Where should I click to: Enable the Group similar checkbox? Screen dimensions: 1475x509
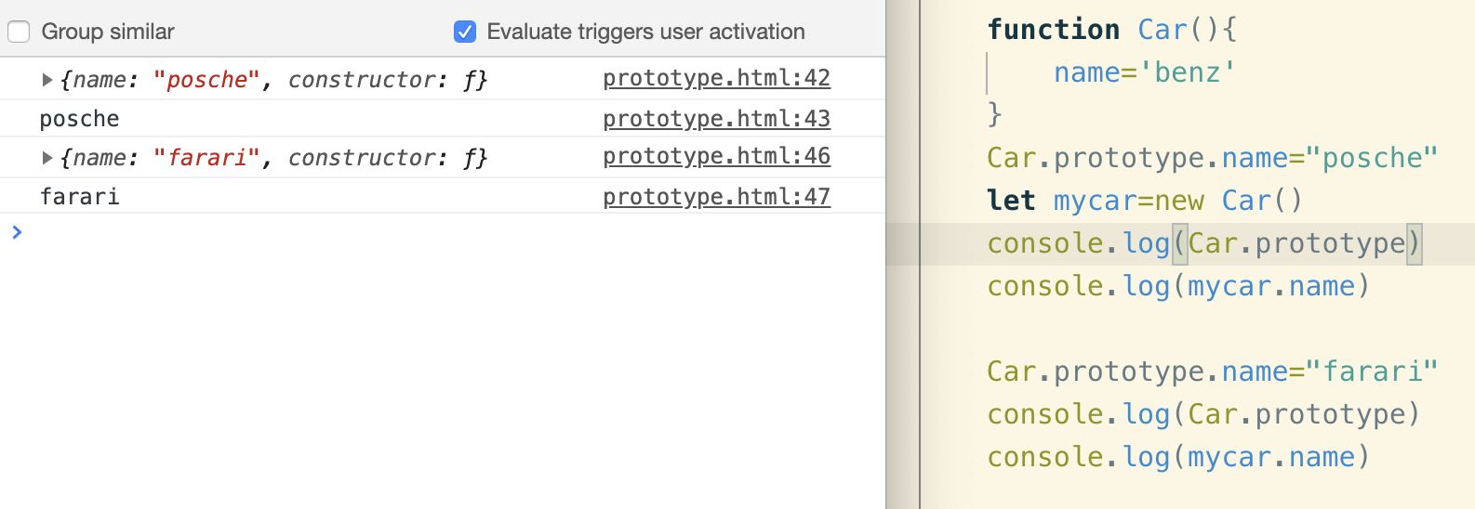coord(20,32)
